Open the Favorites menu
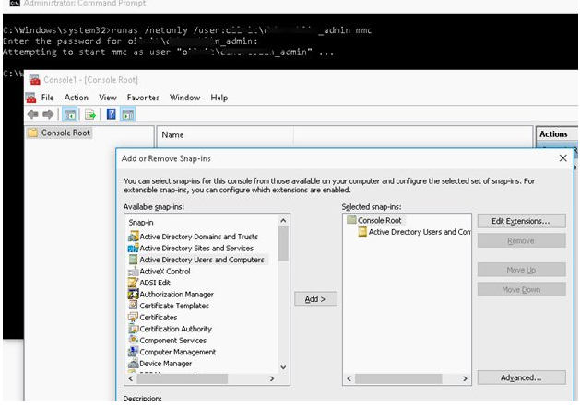 [143, 98]
